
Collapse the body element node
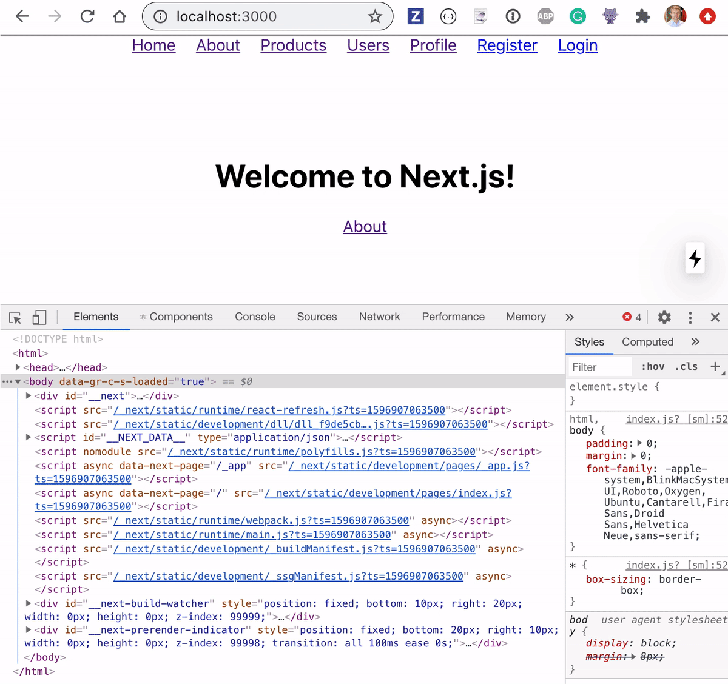[x=18, y=381]
